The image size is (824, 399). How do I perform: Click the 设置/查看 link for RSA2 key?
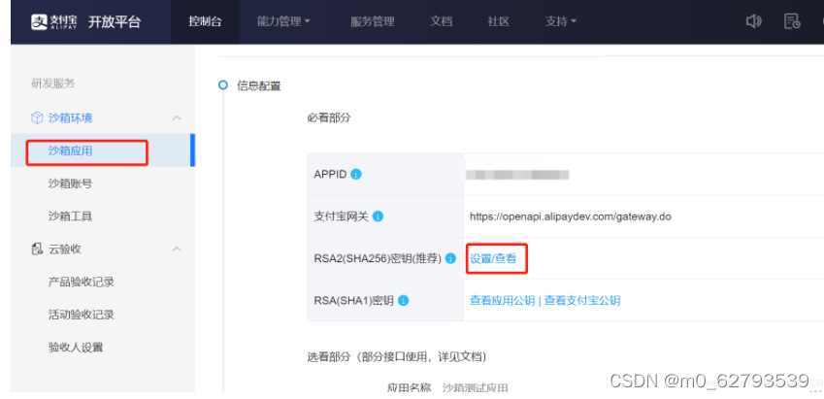(493, 259)
